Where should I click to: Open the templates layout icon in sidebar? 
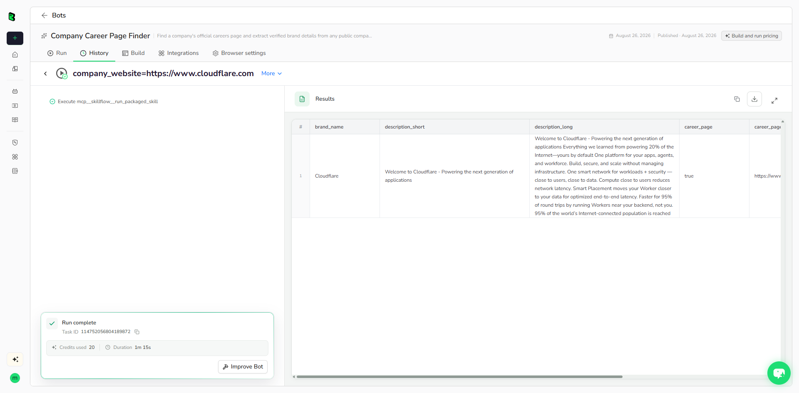tap(15, 69)
